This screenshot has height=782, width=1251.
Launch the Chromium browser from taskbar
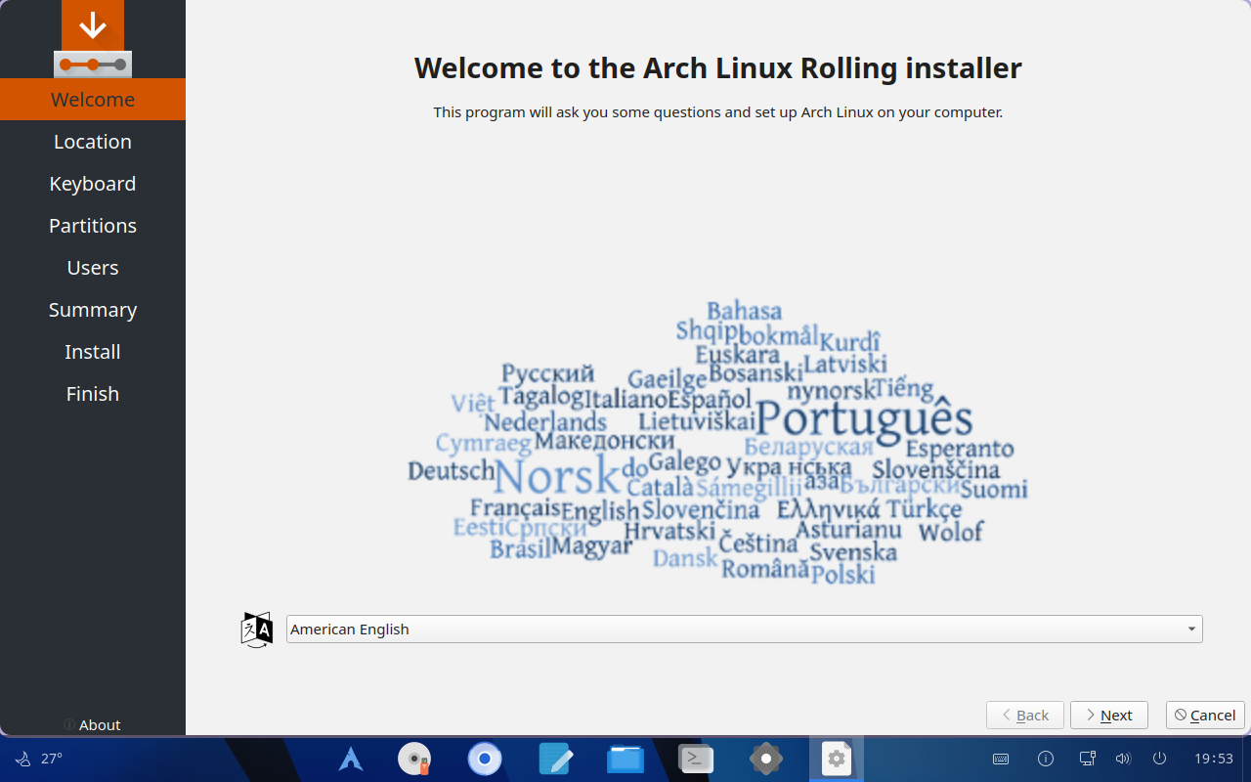[484, 759]
